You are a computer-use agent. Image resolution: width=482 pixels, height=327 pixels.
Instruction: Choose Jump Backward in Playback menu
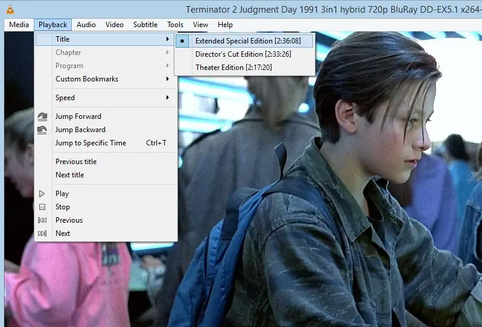106,129
